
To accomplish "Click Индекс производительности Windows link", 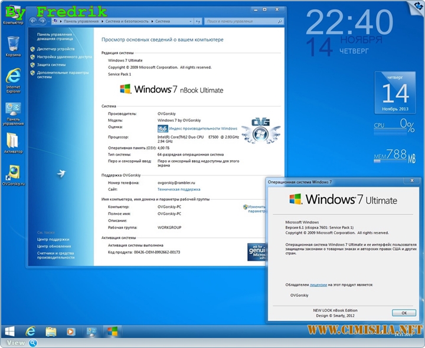I will (203, 128).
